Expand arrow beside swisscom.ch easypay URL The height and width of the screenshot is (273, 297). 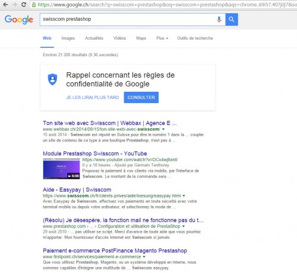point(184,196)
